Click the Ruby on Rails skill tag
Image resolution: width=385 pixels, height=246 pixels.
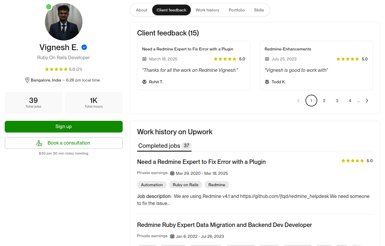[x=185, y=185]
